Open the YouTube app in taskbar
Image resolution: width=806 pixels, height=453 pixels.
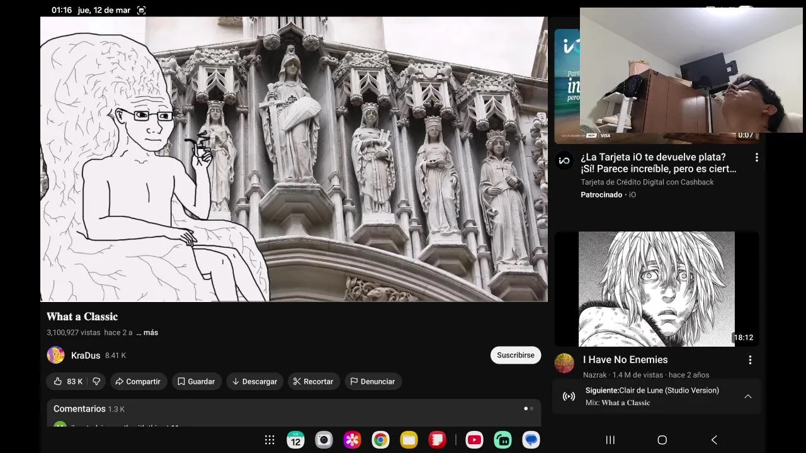(474, 440)
